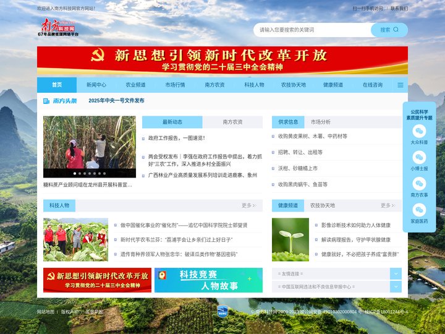The width and height of the screenshot is (445, 334).
Task: Select the 科技人物 section header tab
Action: (59, 205)
